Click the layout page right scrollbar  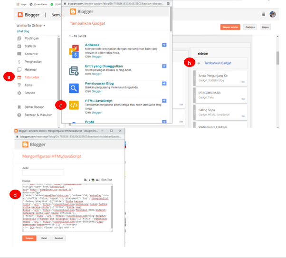pos(277,58)
